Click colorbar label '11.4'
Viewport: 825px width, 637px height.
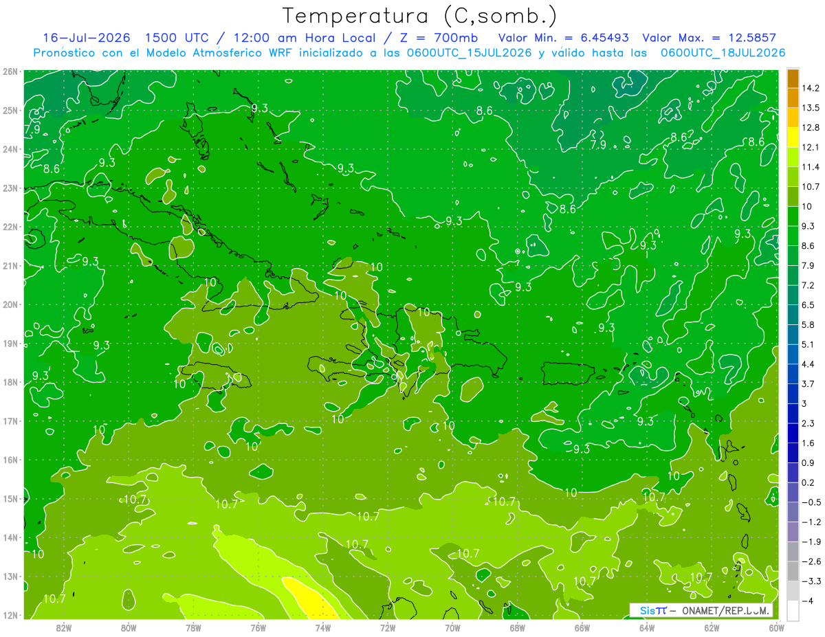click(x=811, y=167)
